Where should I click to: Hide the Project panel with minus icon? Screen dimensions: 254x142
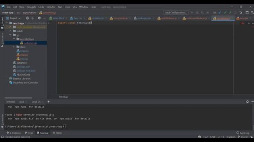[x=44, y=18]
